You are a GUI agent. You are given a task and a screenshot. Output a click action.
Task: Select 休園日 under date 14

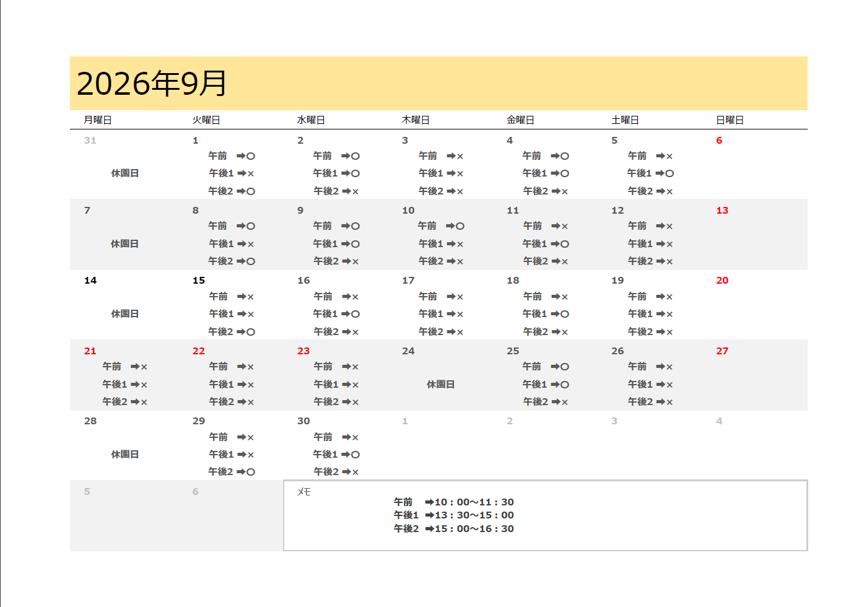125,314
